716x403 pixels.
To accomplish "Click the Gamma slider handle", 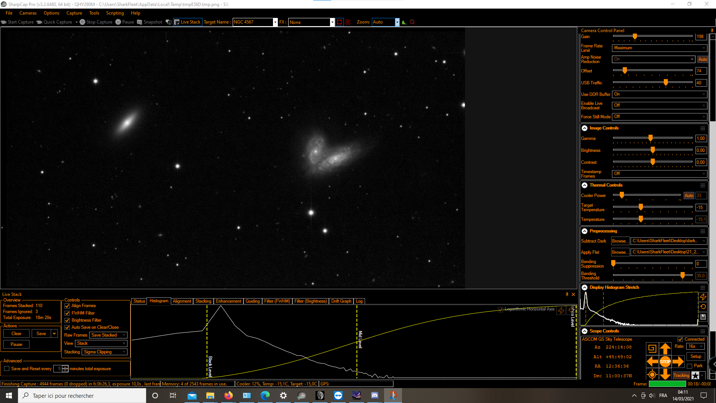I will coord(650,138).
